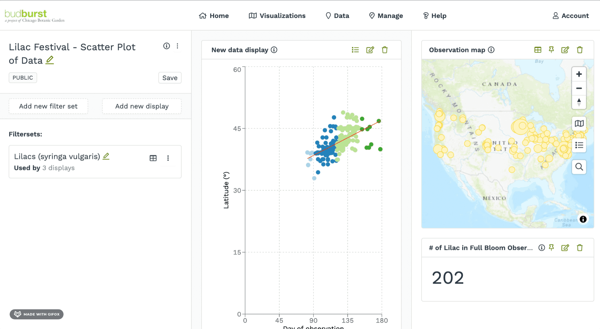This screenshot has height=329, width=600.
Task: Open the Data navigation item
Action: pos(337,16)
